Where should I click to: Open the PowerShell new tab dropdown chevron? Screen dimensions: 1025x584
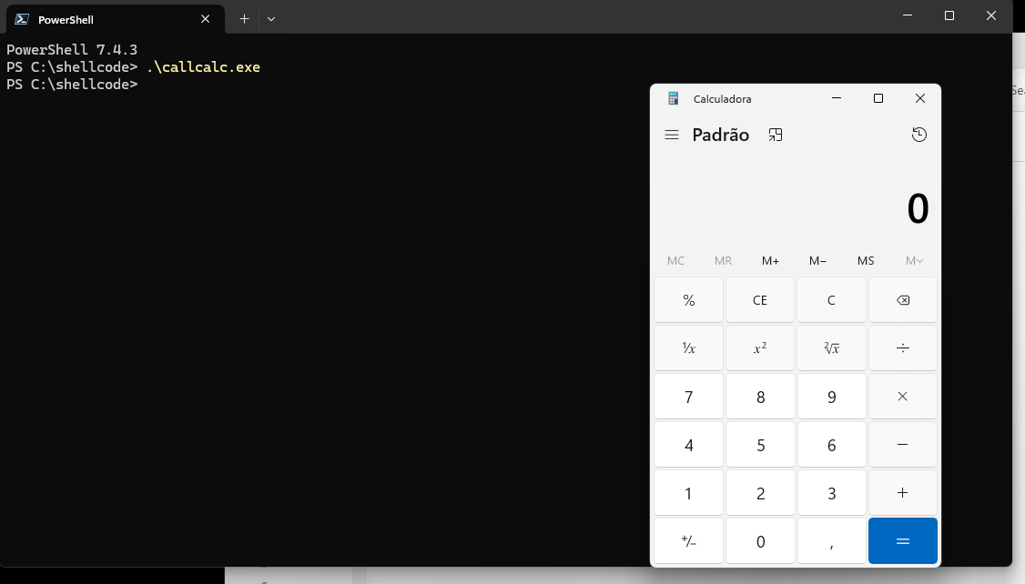(x=271, y=19)
